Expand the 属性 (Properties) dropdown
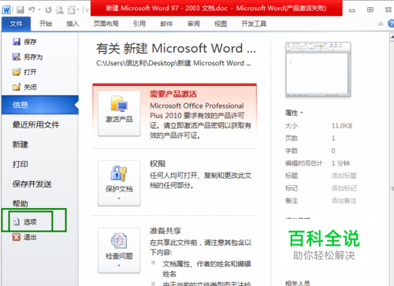This screenshot has height=286, width=394. tap(294, 113)
